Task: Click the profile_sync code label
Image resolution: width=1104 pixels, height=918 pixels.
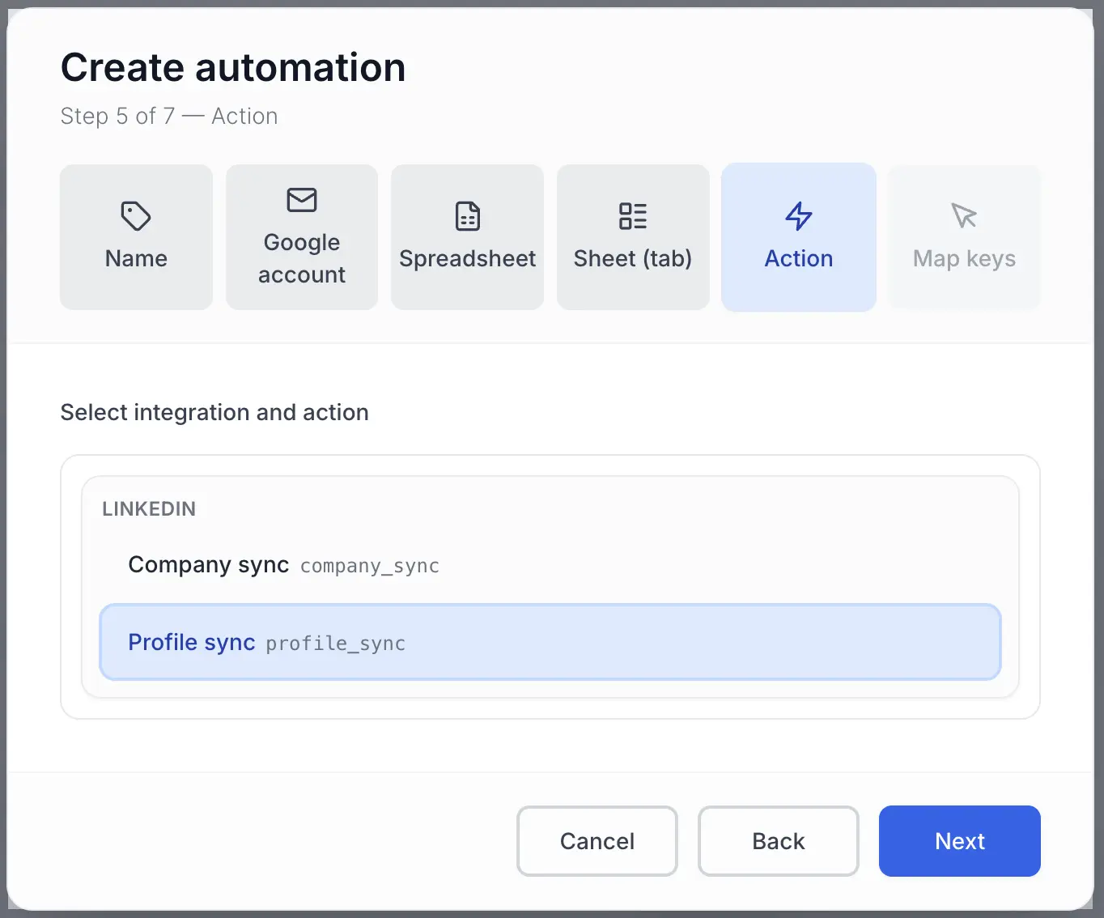Action: tap(336, 644)
